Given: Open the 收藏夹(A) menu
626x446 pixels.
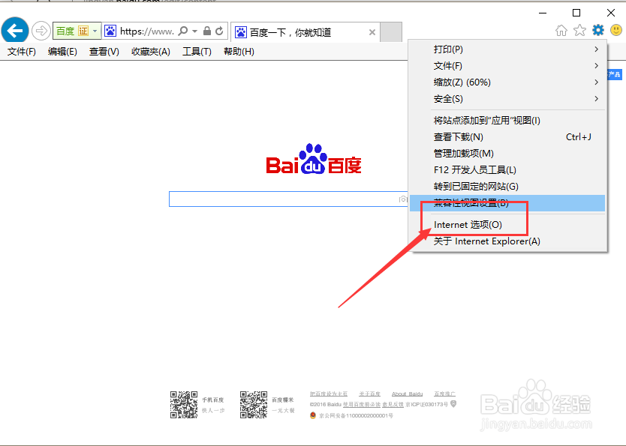Looking at the screenshot, I should [151, 52].
